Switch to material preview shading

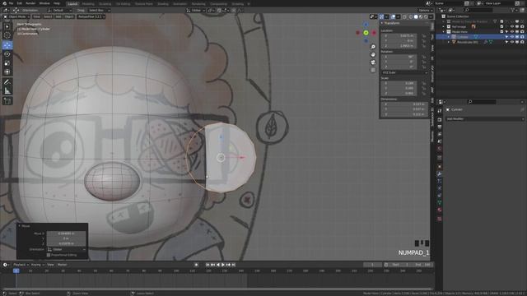(421, 16)
